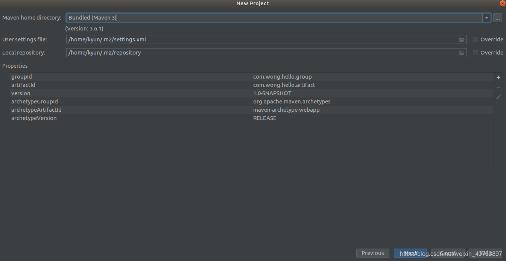Image resolution: width=506 pixels, height=261 pixels.
Task: Click the browse ellipsis button for Maven home
Action: (498, 18)
